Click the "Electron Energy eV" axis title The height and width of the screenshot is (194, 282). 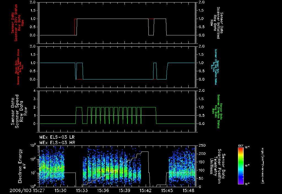point(22,166)
